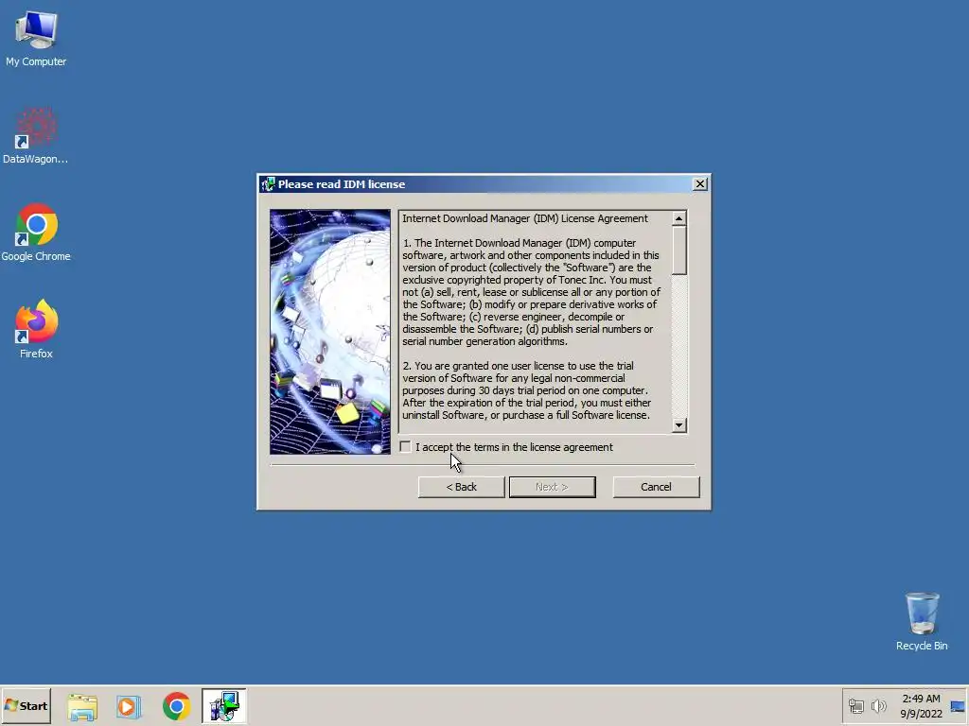Click the license text scrollbar thumb
Screen dimensions: 969x726
[679, 251]
